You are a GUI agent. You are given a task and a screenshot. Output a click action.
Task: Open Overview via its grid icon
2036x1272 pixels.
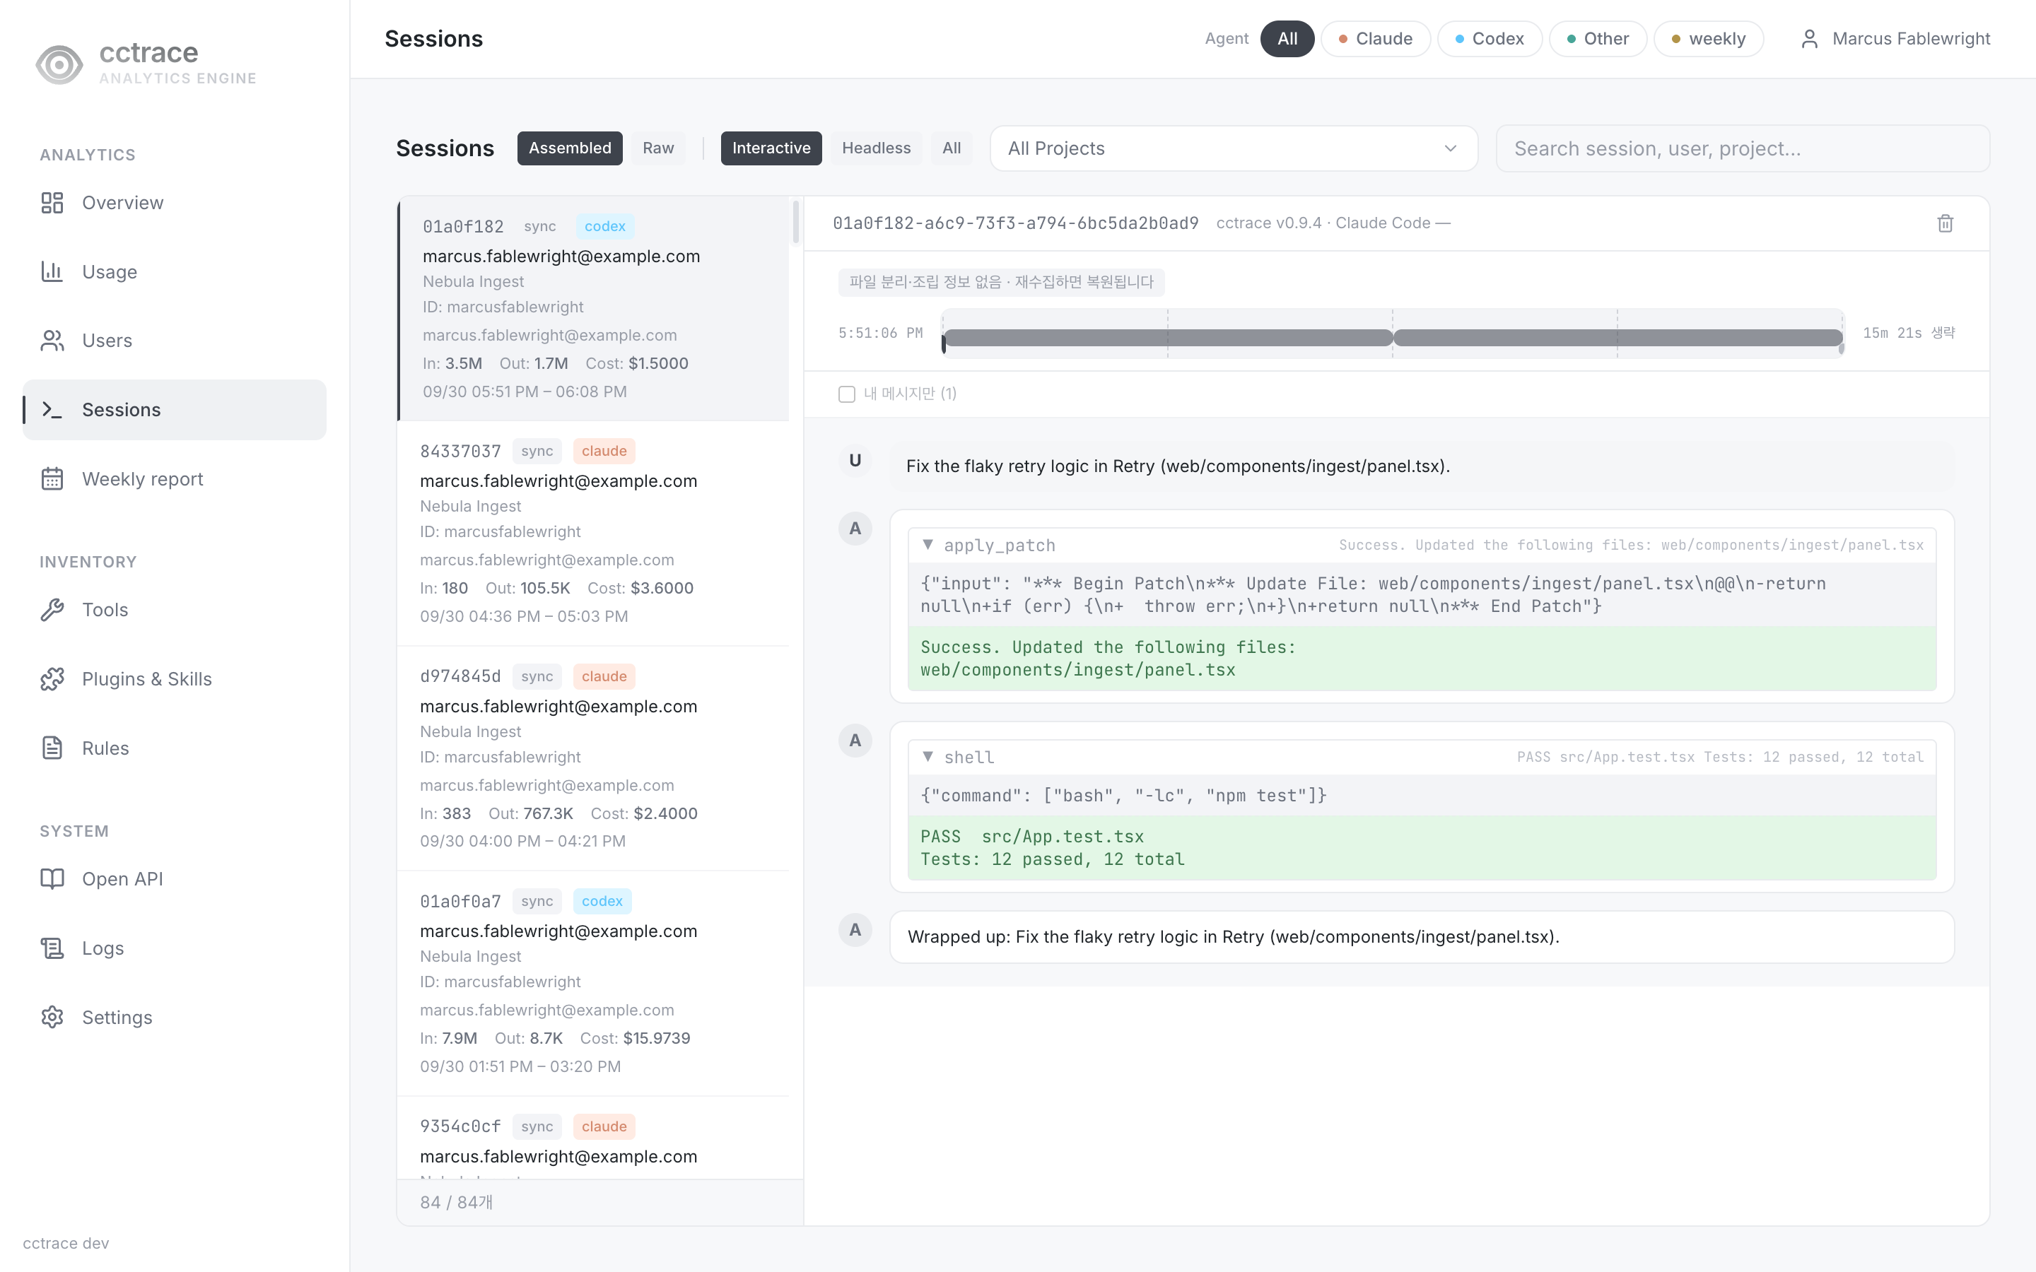coord(52,203)
